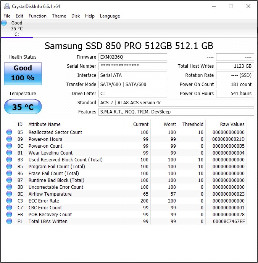Select the Wear Leveling Count attribute name
Screen dimensions: 258x263
tap(51, 153)
